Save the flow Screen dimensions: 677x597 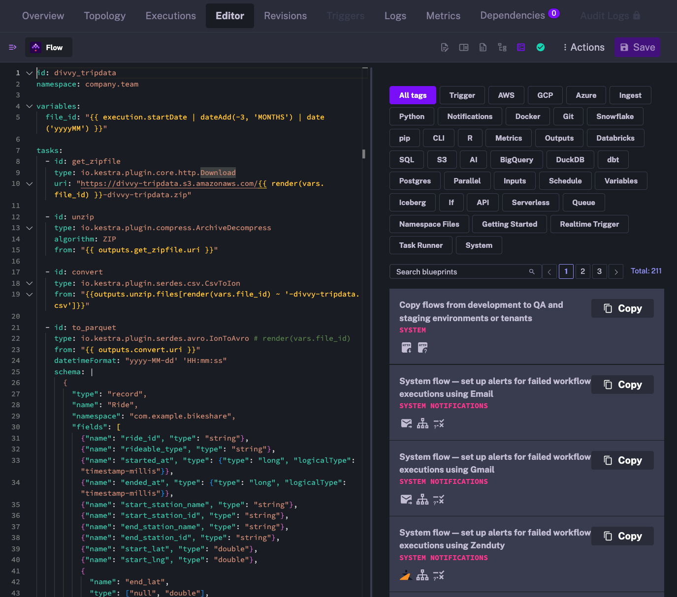tap(637, 48)
